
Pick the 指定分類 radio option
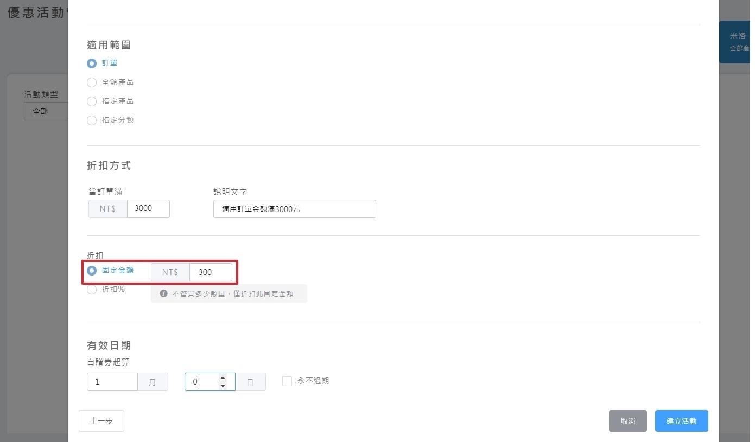92,120
